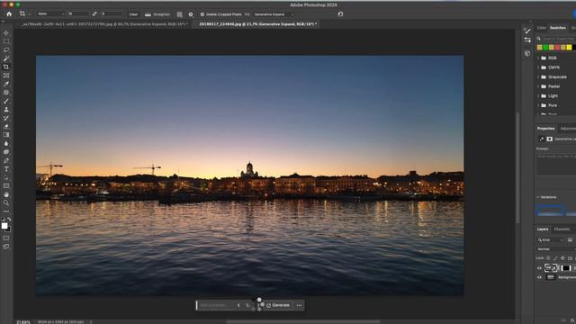
Task: Select the Type tool
Action: (6, 169)
